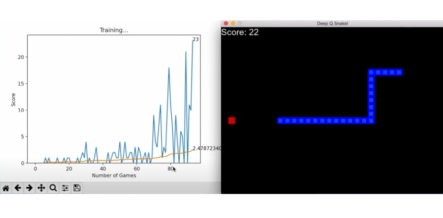Click the Number of Games axis label
443x218 pixels.
114,176
